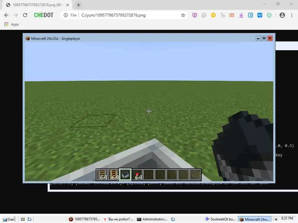Bookmark this page with the star icon

(x=183, y=15)
